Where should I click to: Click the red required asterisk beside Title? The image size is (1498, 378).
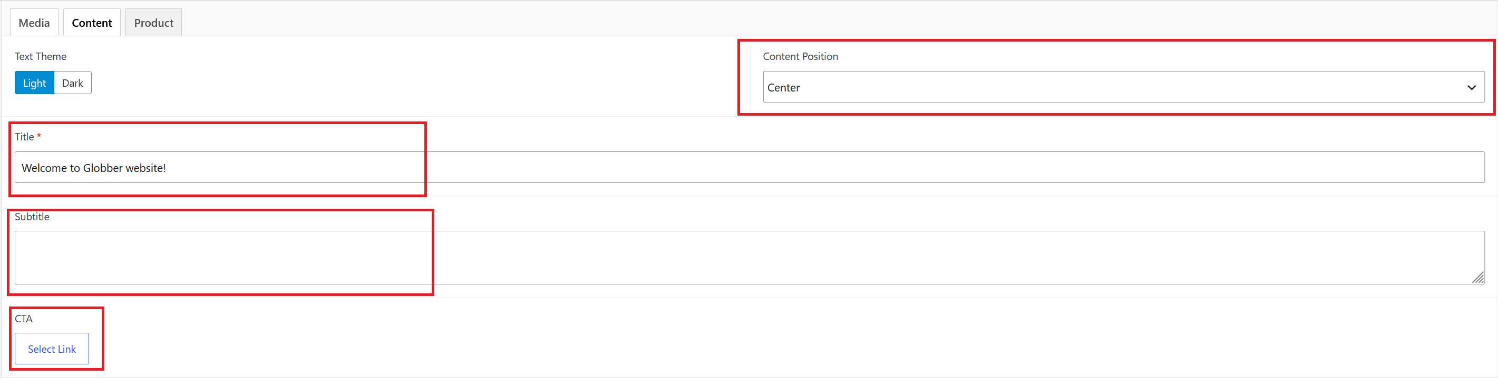point(39,136)
